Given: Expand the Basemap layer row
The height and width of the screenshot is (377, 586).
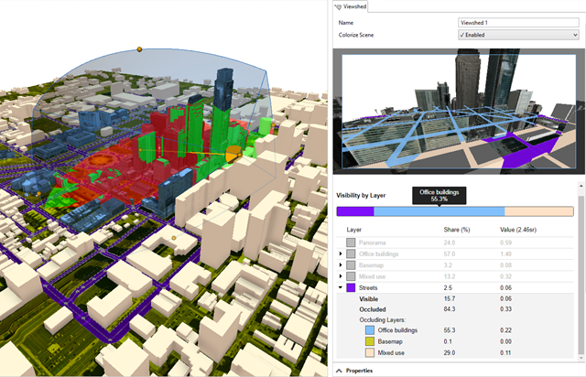Looking at the screenshot, I should 341,264.
